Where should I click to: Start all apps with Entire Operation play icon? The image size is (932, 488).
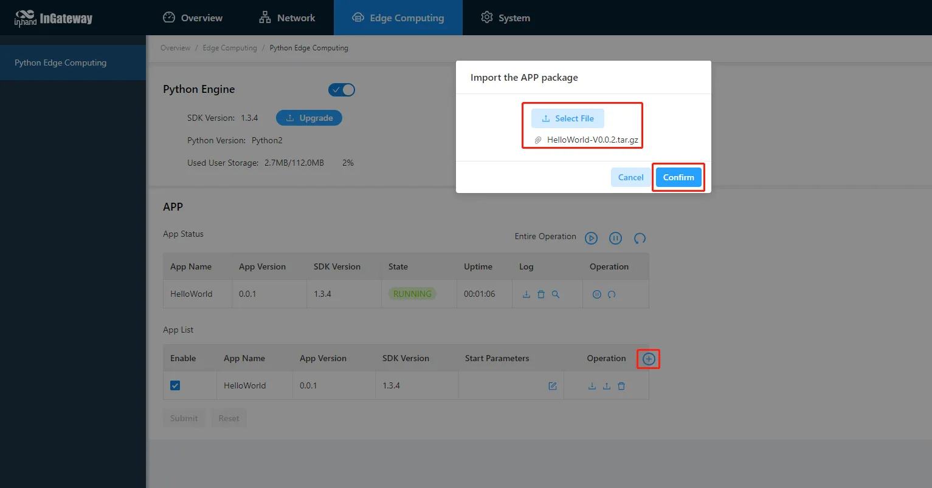click(591, 238)
